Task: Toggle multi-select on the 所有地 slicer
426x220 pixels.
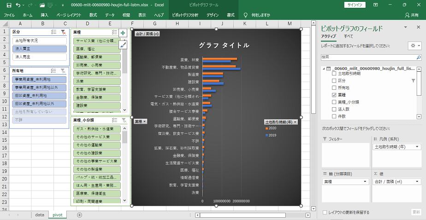Action: (53, 71)
